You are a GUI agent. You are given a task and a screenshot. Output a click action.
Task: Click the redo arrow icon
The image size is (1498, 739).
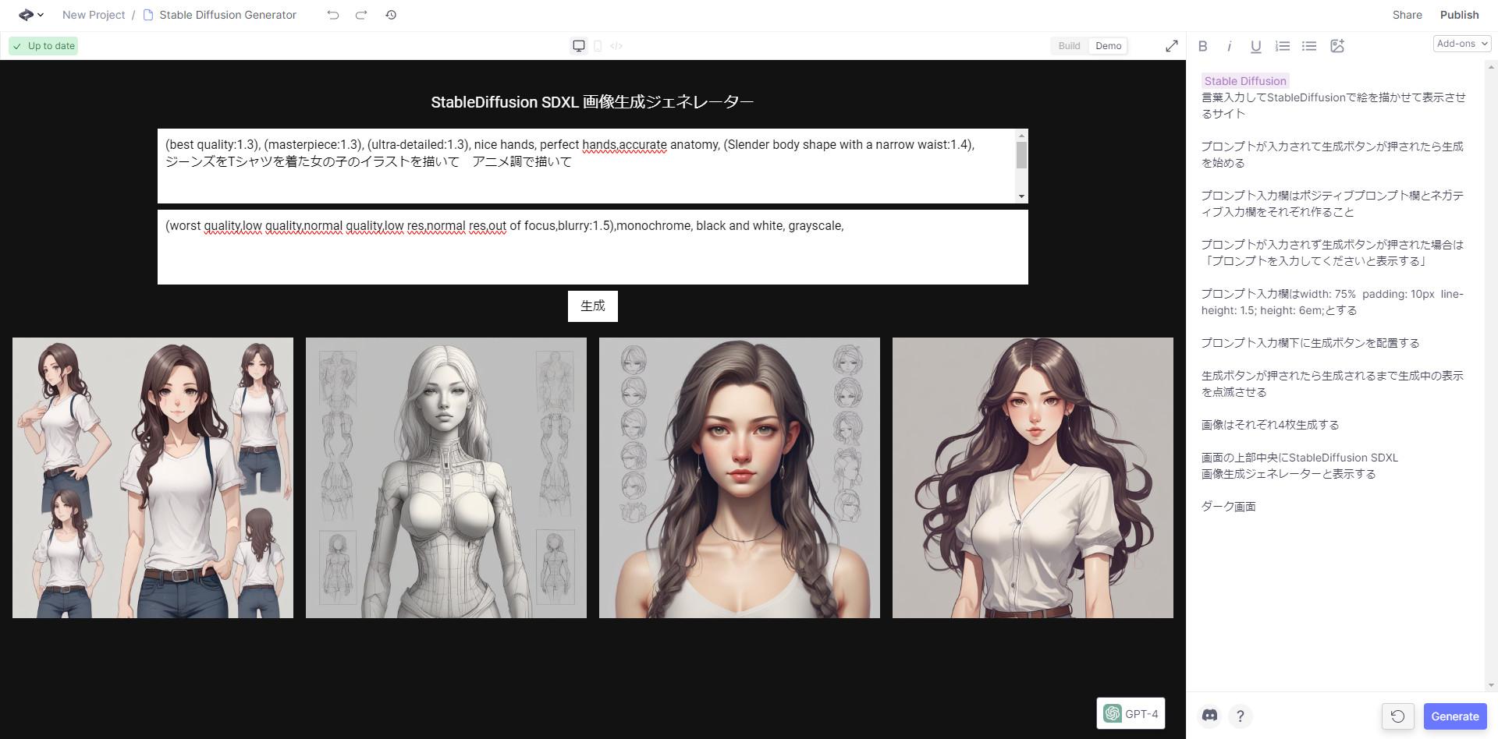pyautogui.click(x=361, y=15)
